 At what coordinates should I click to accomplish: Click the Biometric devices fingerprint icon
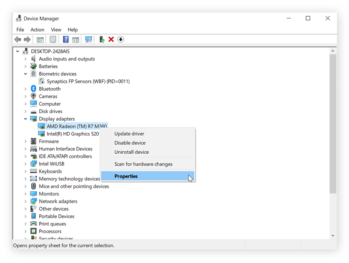tap(33, 73)
